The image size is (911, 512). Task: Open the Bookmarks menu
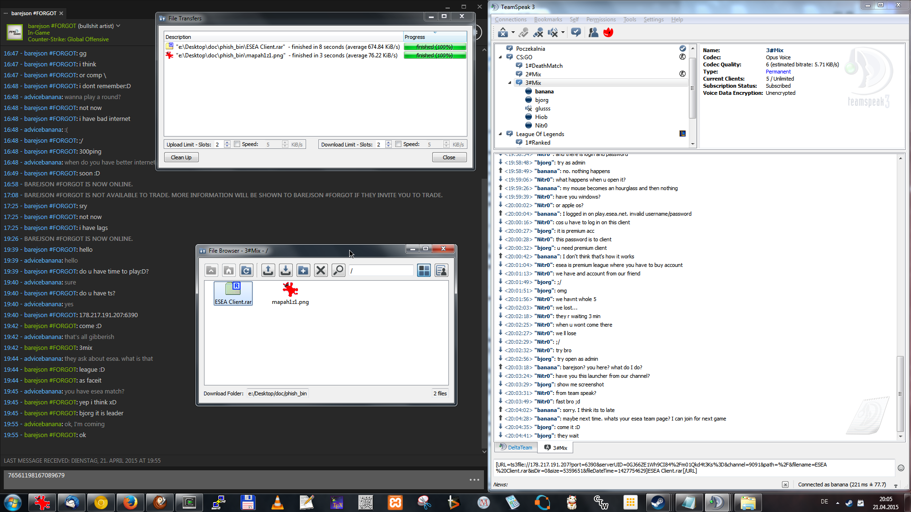click(548, 19)
